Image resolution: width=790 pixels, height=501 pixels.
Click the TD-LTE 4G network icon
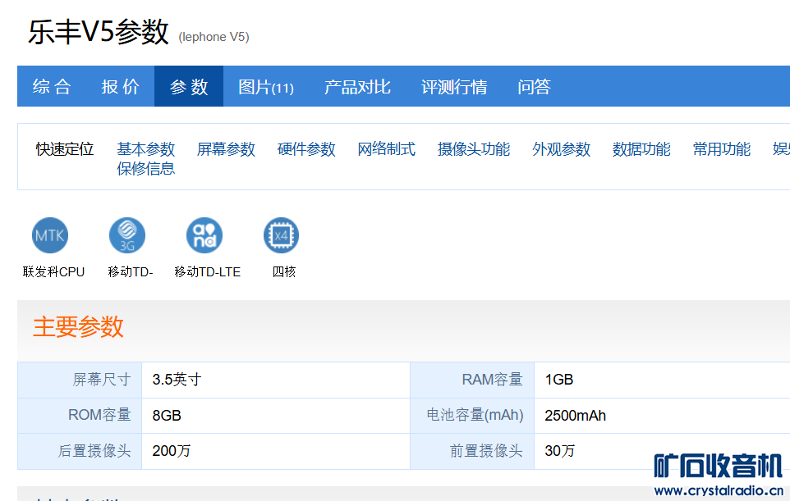click(x=204, y=236)
